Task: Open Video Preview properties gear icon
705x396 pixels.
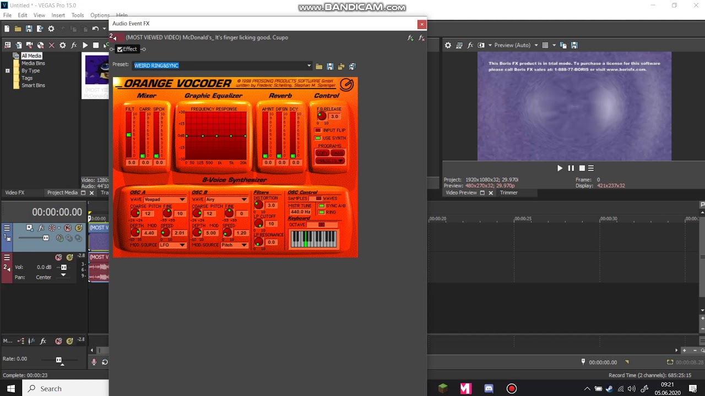Action: coord(448,45)
